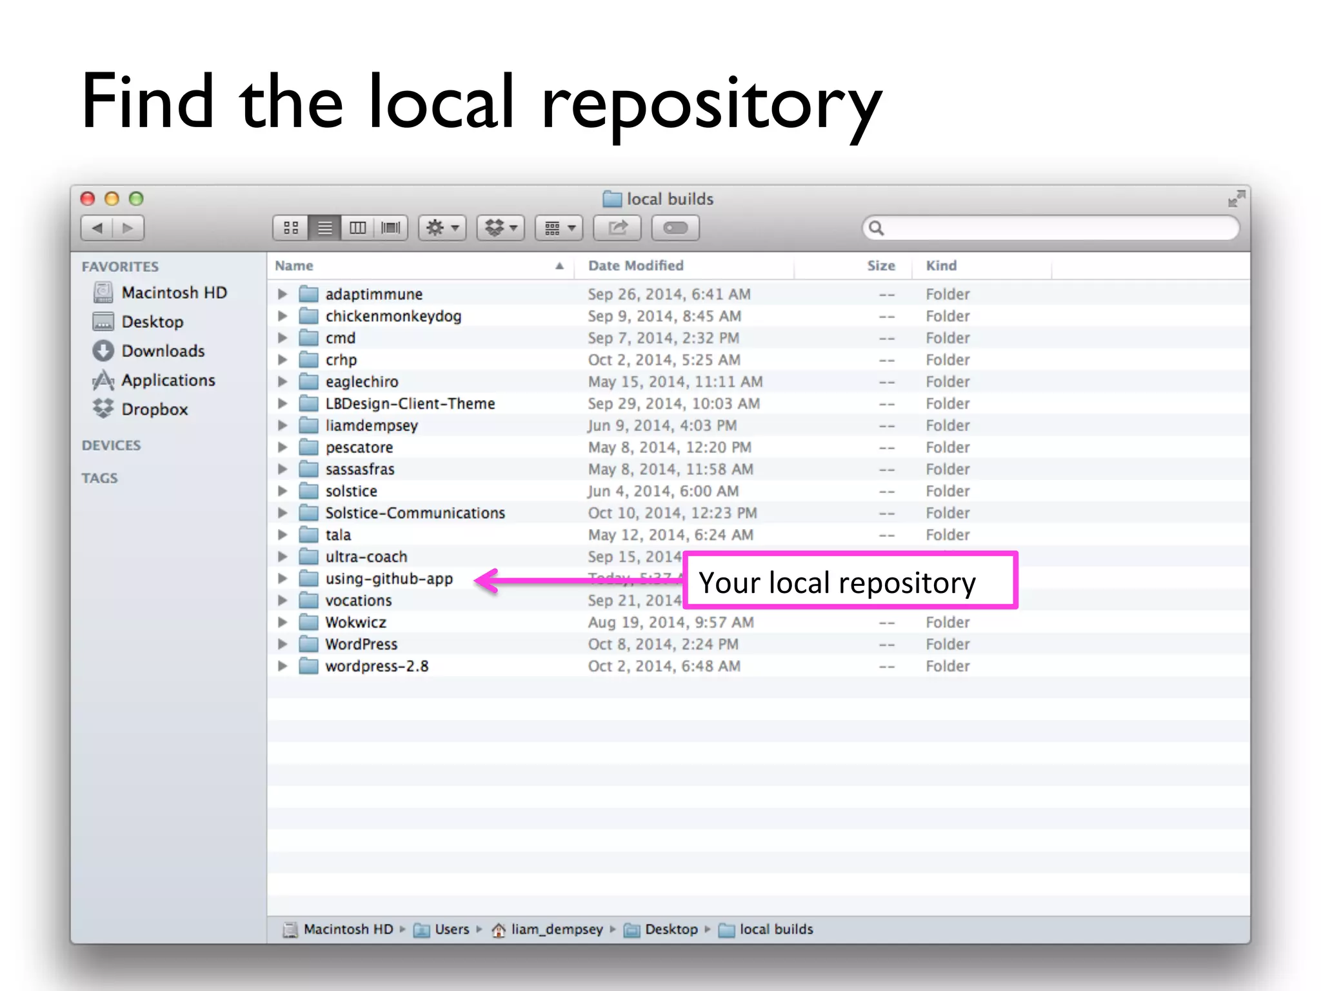Click the Edit Tags toolbar button
The width and height of the screenshot is (1321, 991).
(675, 228)
